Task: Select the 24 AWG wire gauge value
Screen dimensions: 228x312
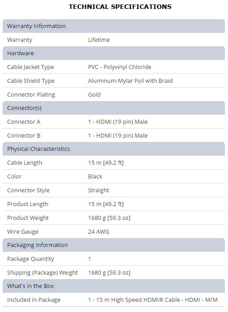Action: (99, 231)
